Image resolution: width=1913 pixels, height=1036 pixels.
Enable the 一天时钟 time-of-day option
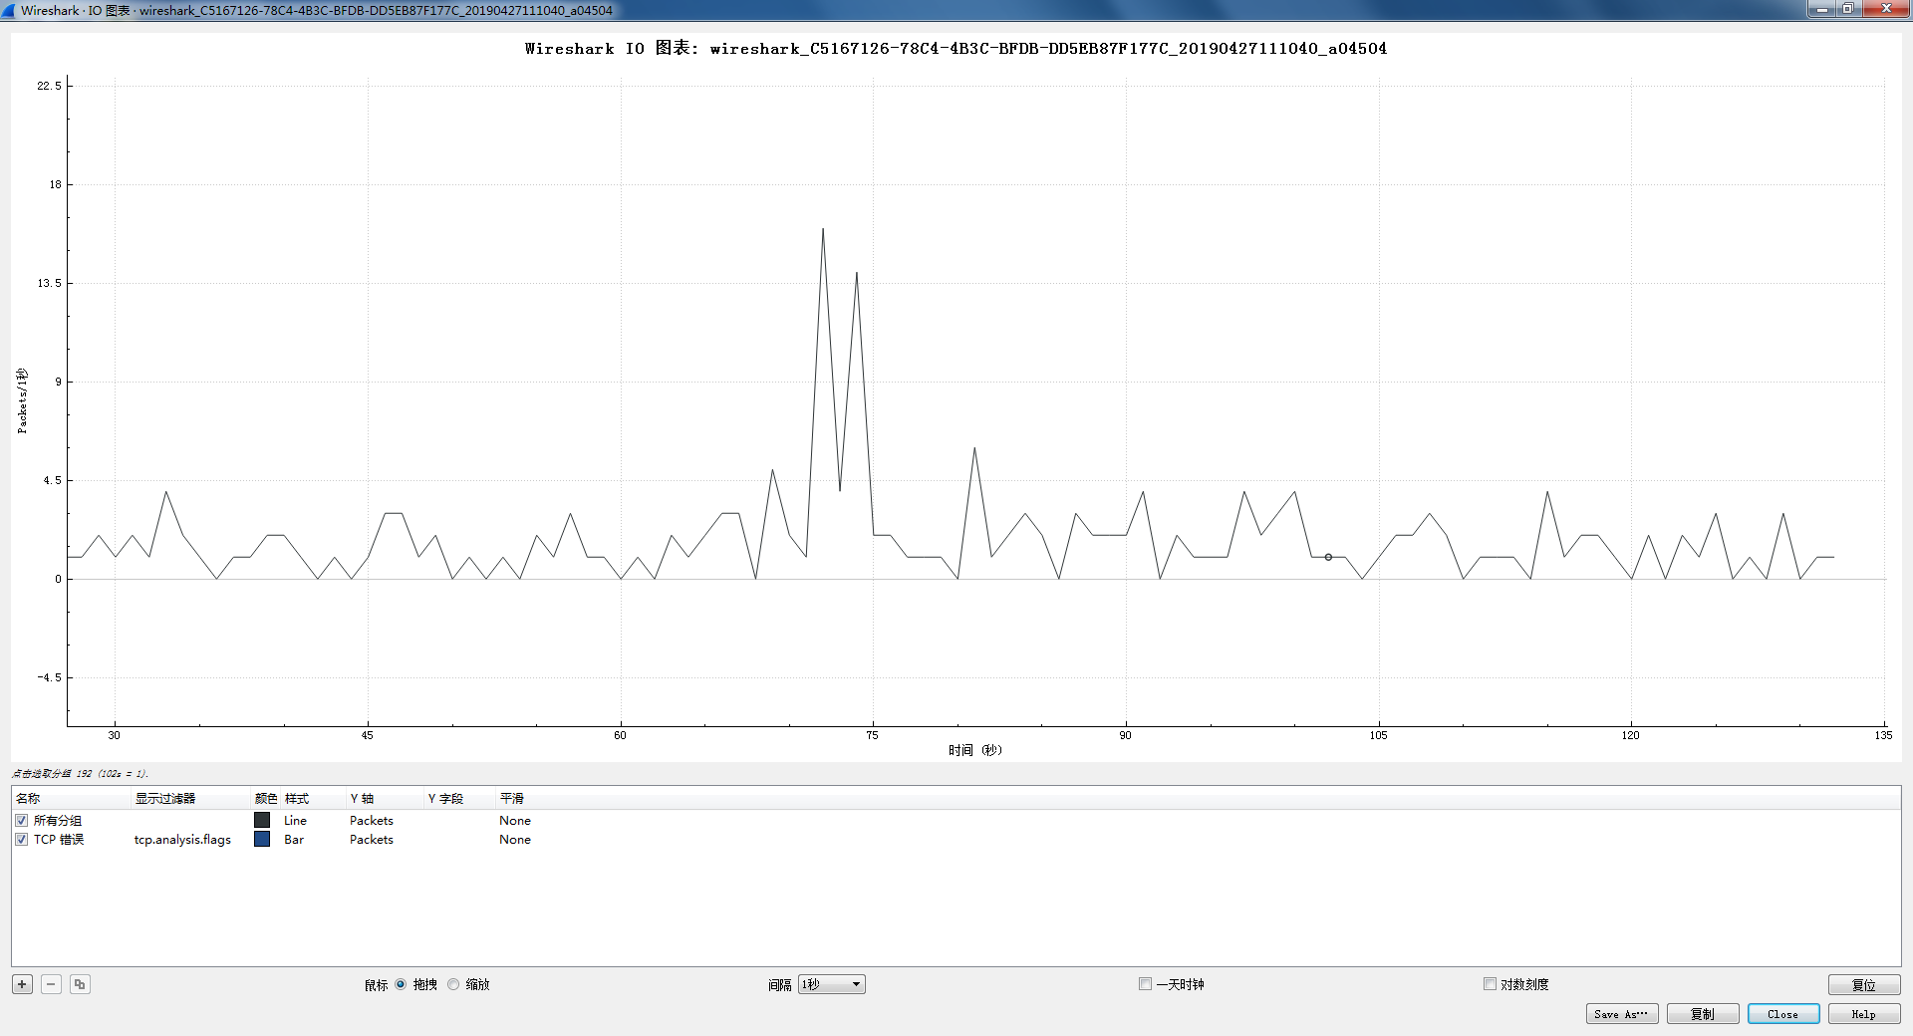pos(1145,984)
